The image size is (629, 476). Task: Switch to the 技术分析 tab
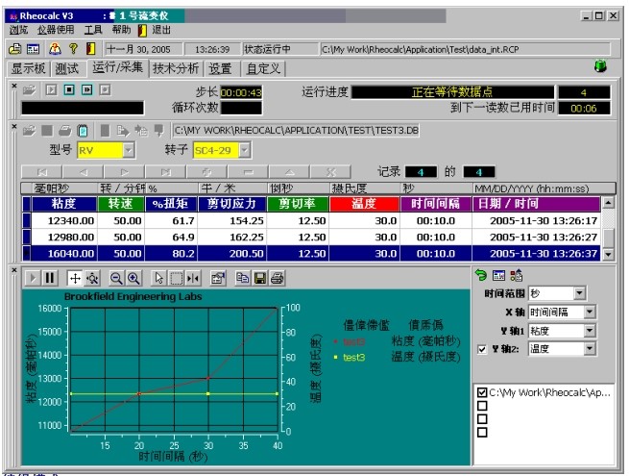click(x=177, y=68)
